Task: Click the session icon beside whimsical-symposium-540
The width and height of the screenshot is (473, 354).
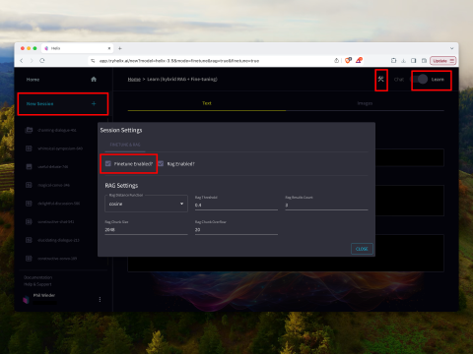Action: point(29,148)
